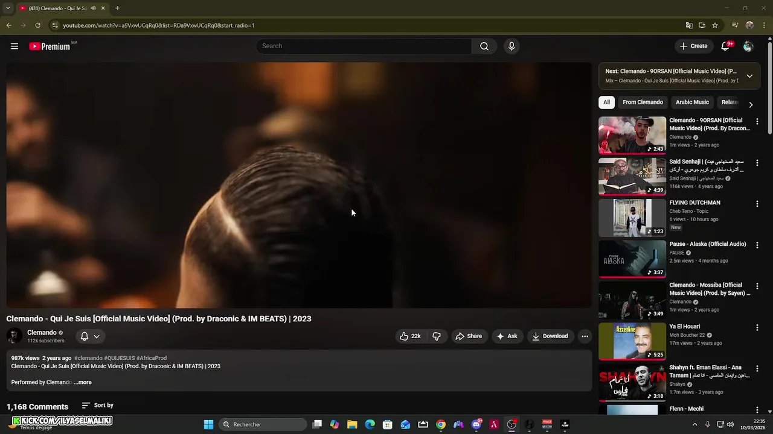Open the #AfricaProd hashtag link
Viewport: 773px width, 434px height.
tap(152, 358)
